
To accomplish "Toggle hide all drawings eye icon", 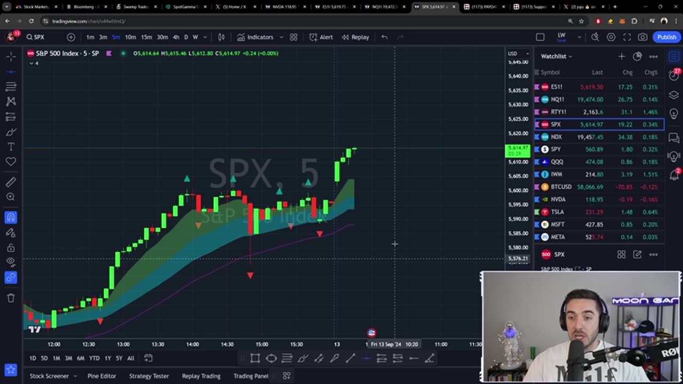I will coord(11,262).
